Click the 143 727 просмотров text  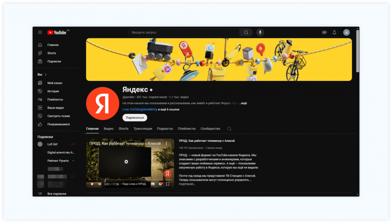191,148
